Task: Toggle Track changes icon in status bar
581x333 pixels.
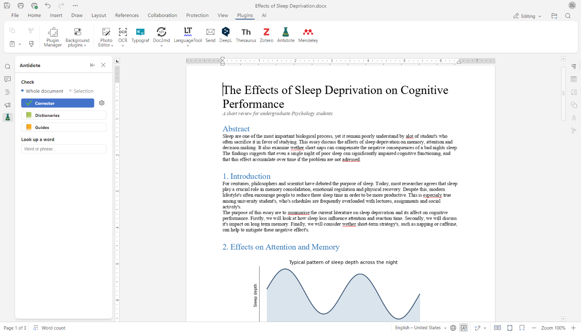Action: 478,328
